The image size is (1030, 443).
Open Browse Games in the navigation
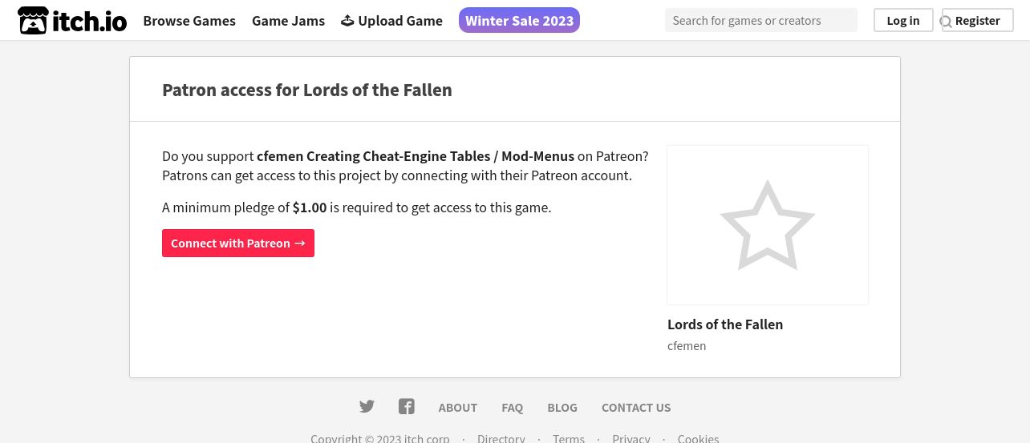189,21
